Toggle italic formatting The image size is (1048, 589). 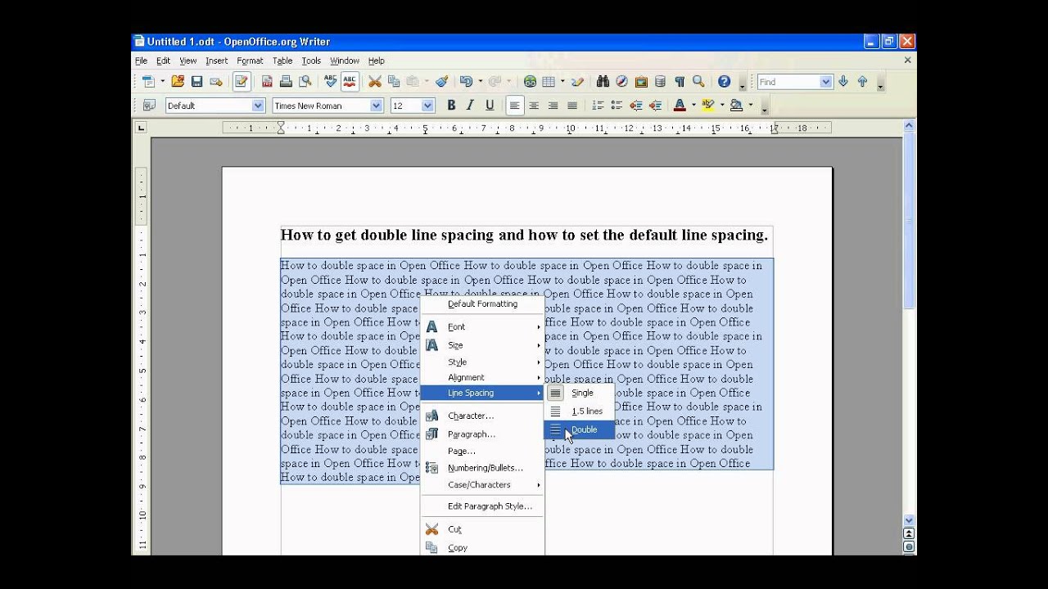tap(470, 106)
